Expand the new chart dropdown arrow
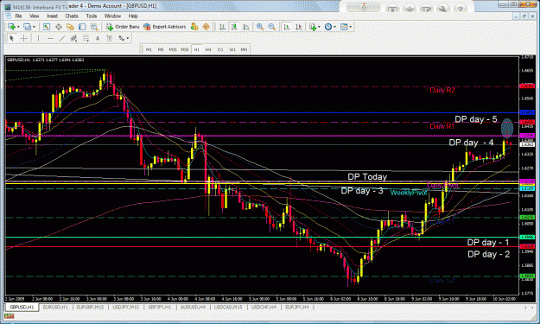Image resolution: width=540 pixels, height=324 pixels. (x=18, y=27)
